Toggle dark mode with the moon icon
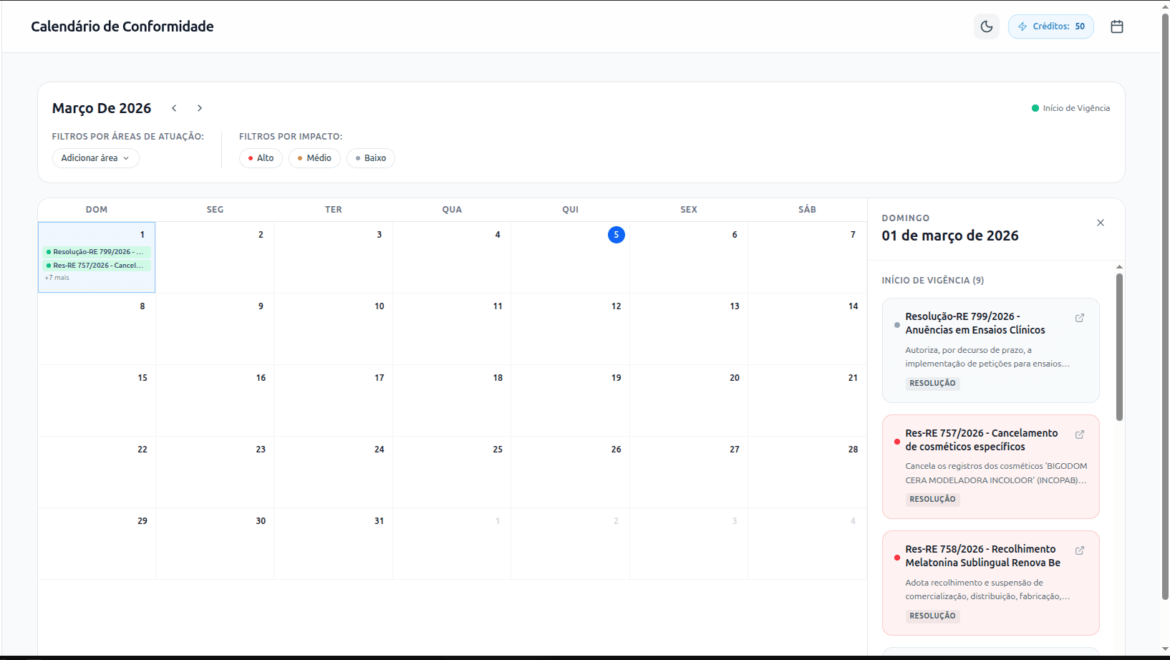This screenshot has width=1170, height=660. [x=986, y=26]
